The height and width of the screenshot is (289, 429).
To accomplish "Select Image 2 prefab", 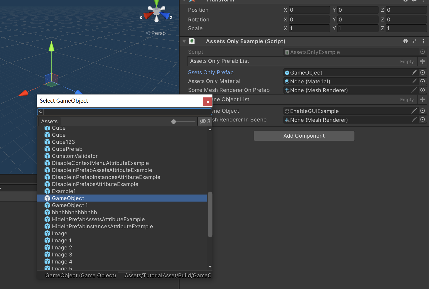I will (122, 248).
